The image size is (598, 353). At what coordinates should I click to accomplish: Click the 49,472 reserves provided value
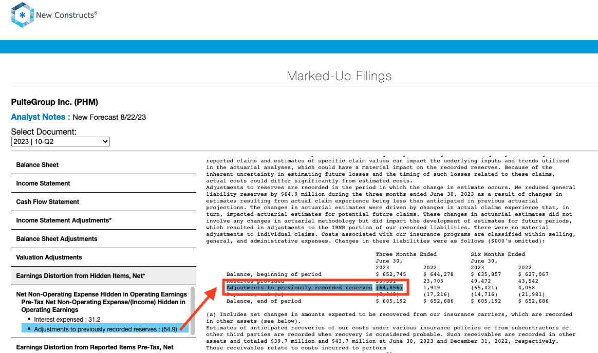pyautogui.click(x=481, y=281)
